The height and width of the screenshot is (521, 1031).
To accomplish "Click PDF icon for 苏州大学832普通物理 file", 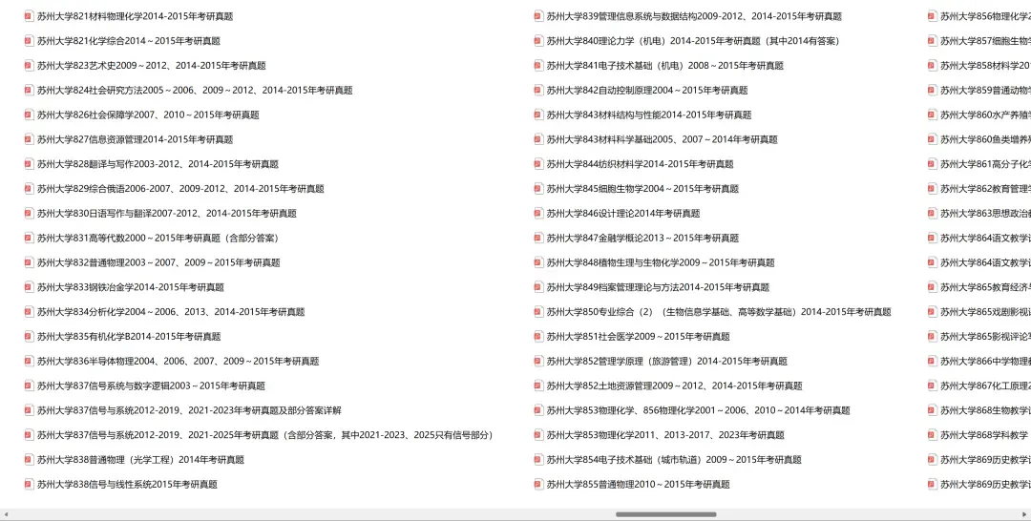I will [29, 262].
